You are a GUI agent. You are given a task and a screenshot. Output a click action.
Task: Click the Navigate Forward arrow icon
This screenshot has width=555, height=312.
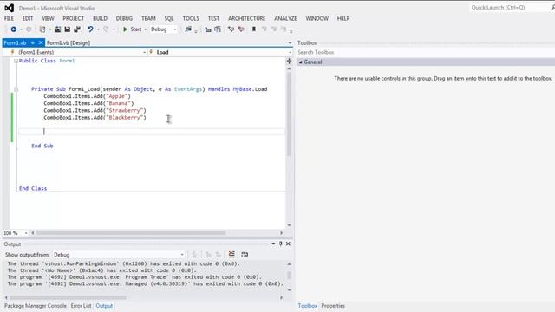click(x=29, y=29)
